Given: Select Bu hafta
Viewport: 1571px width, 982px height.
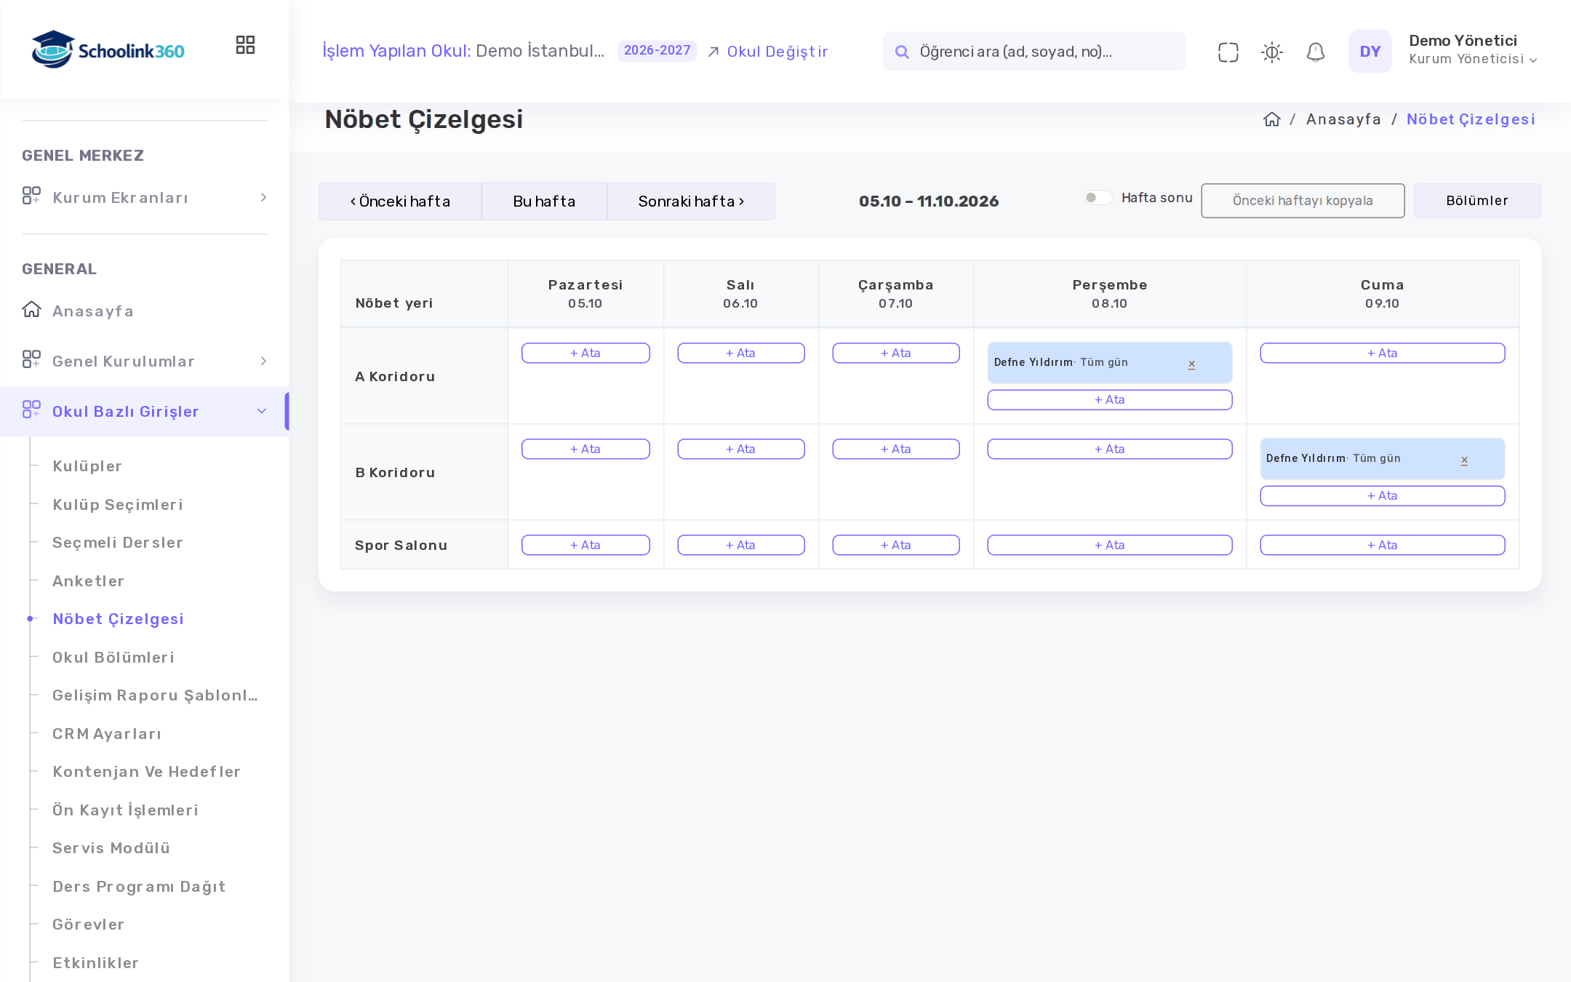Looking at the screenshot, I should (544, 201).
